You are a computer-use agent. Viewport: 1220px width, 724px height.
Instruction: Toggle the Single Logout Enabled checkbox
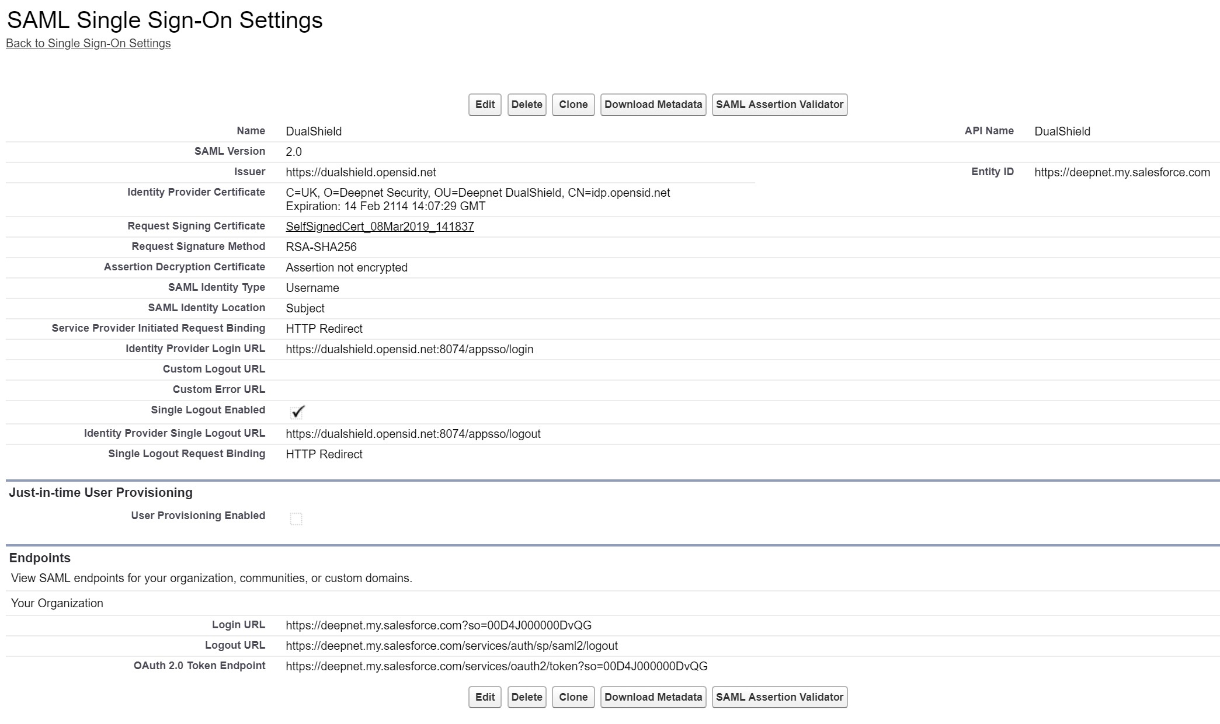tap(297, 412)
